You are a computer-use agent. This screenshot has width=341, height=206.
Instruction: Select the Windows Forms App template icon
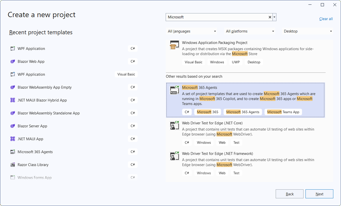pos(12,177)
